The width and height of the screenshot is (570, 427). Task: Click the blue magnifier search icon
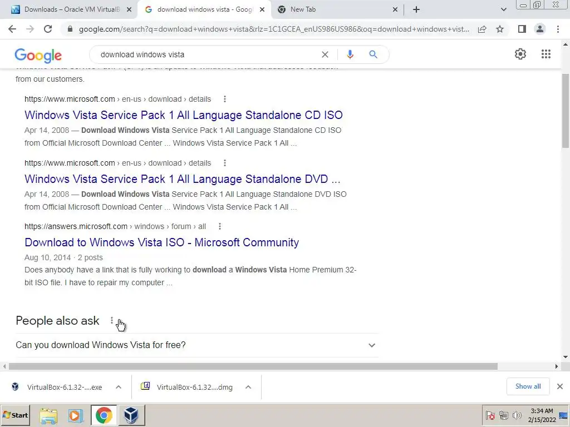(x=373, y=54)
